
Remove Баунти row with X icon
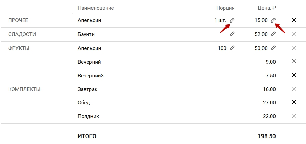click(294, 34)
